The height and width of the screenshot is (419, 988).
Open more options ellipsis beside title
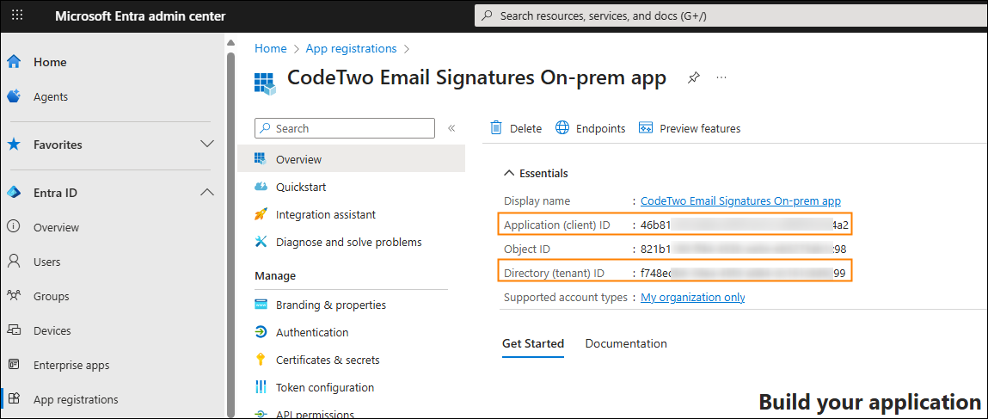click(x=721, y=77)
